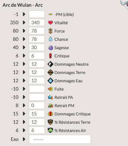
Task: Click the % Résistances Air shield icon
Action: click(x=51, y=130)
